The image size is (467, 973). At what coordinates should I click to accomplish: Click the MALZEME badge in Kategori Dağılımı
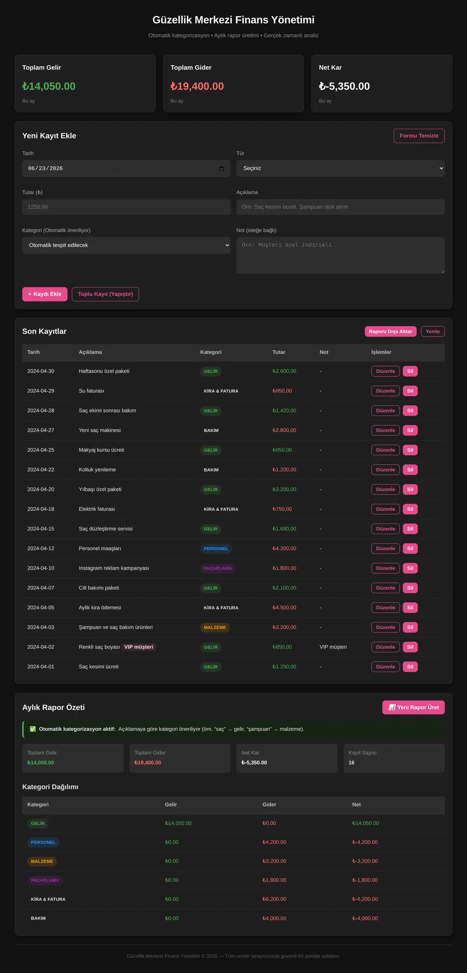42,861
